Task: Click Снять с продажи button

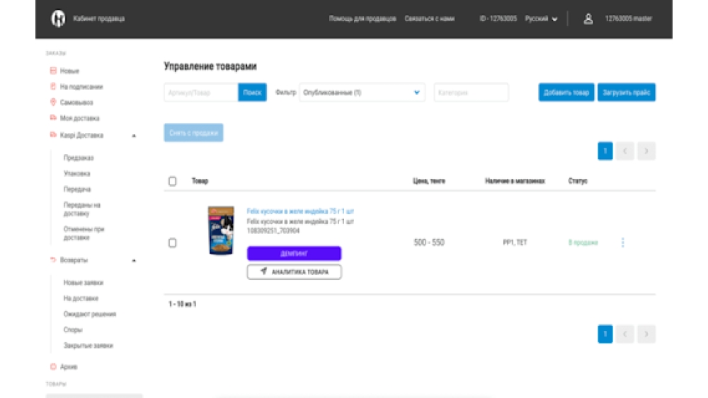Action: (x=193, y=133)
